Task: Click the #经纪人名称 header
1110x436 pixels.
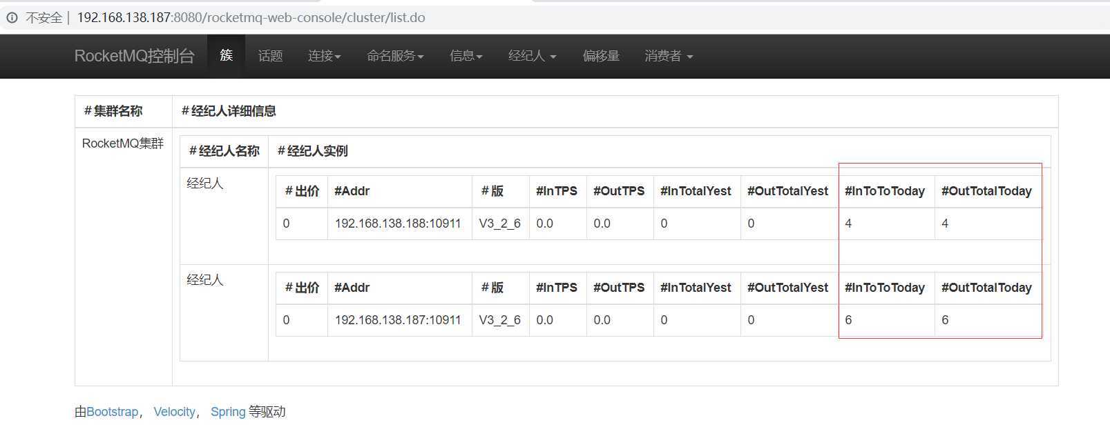Action: pos(224,151)
